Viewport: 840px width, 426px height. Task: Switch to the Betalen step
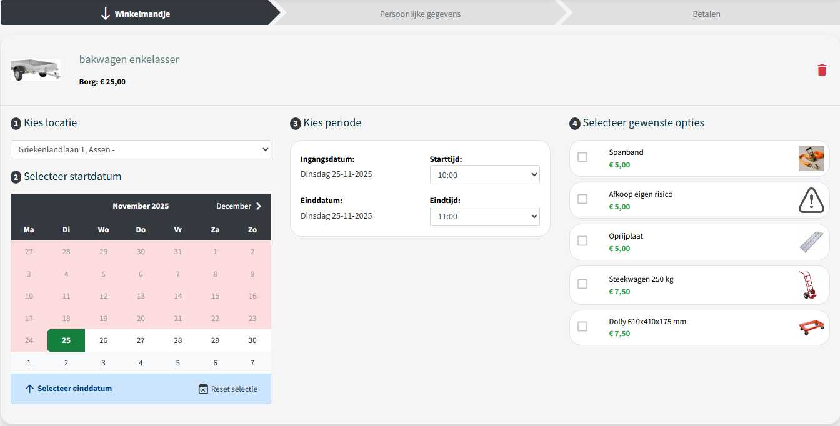click(x=706, y=14)
